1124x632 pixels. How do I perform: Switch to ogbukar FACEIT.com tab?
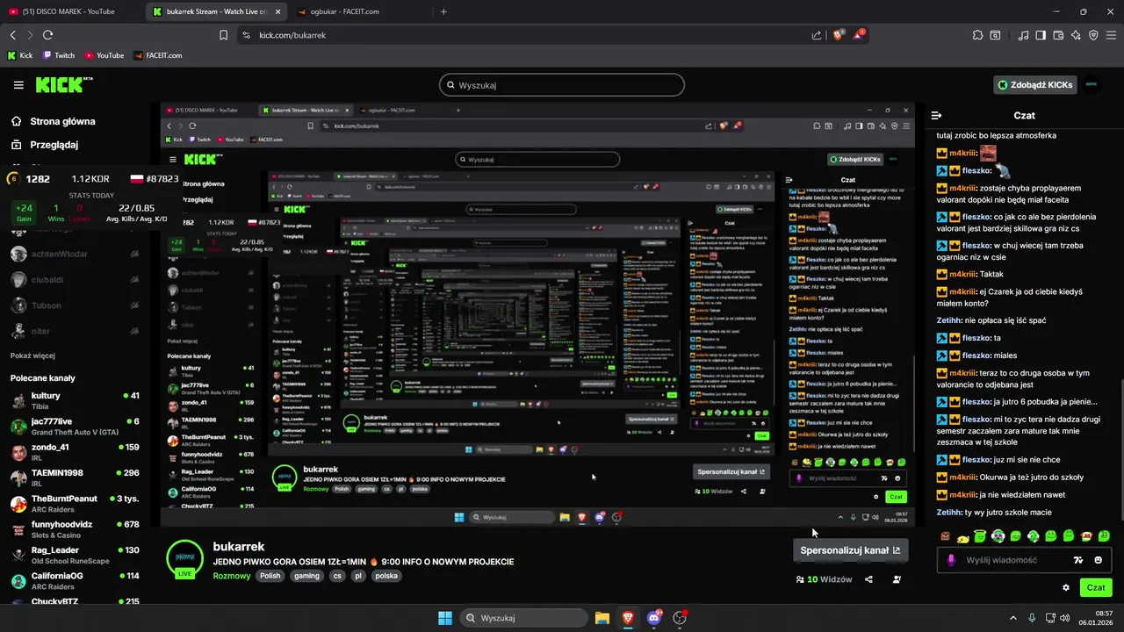click(357, 11)
